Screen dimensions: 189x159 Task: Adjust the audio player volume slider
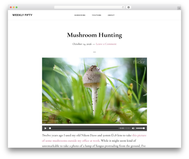click(x=140, y=128)
